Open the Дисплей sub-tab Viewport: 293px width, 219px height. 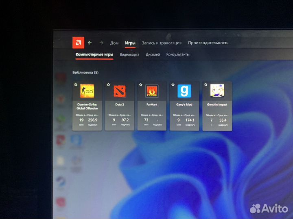(153, 55)
